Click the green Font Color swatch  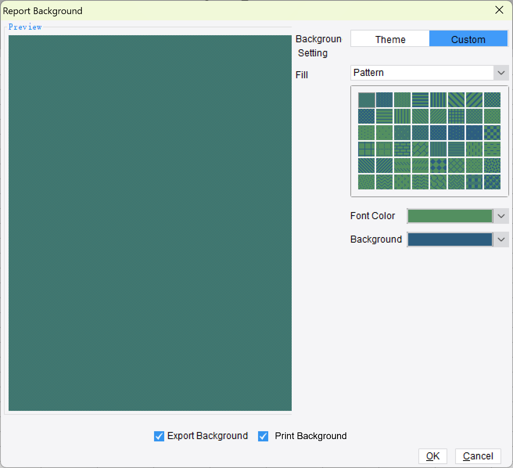click(450, 216)
